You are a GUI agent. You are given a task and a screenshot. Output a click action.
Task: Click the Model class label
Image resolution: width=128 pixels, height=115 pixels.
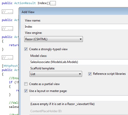click(x=39, y=56)
